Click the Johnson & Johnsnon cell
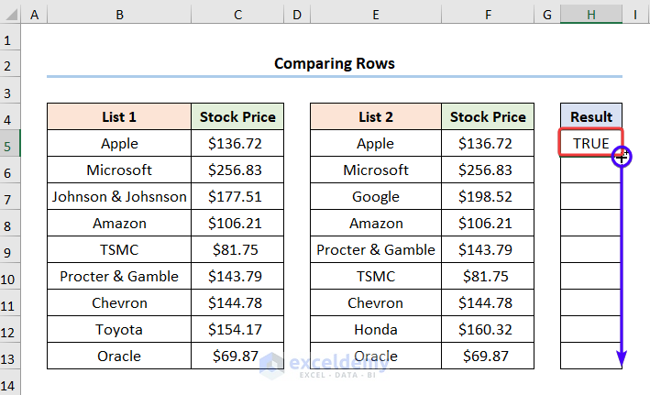Viewport: 650px width, 395px height. tap(119, 196)
